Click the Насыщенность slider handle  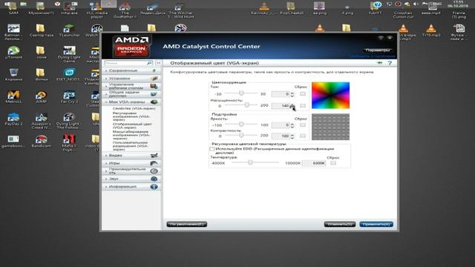[x=247, y=105]
